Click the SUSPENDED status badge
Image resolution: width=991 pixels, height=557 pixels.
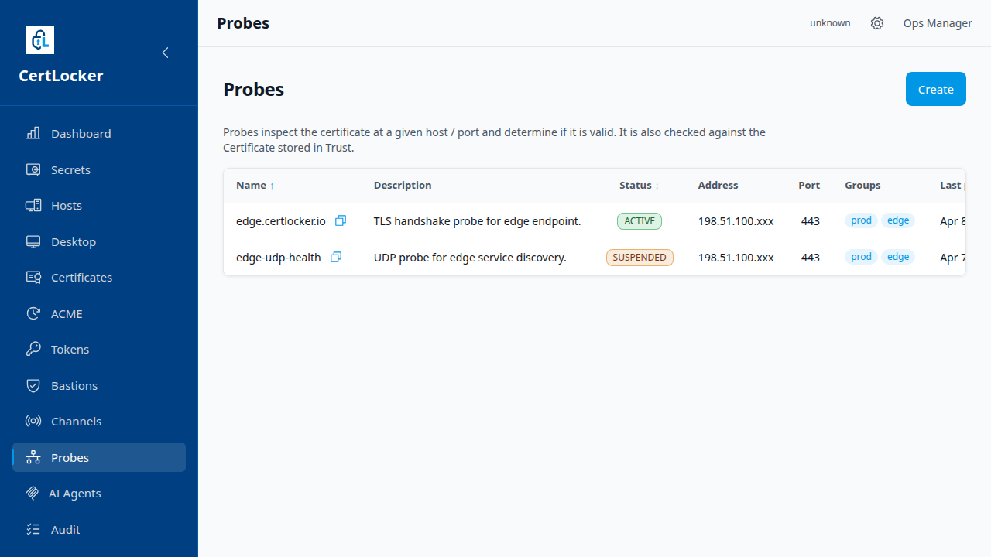pos(640,257)
